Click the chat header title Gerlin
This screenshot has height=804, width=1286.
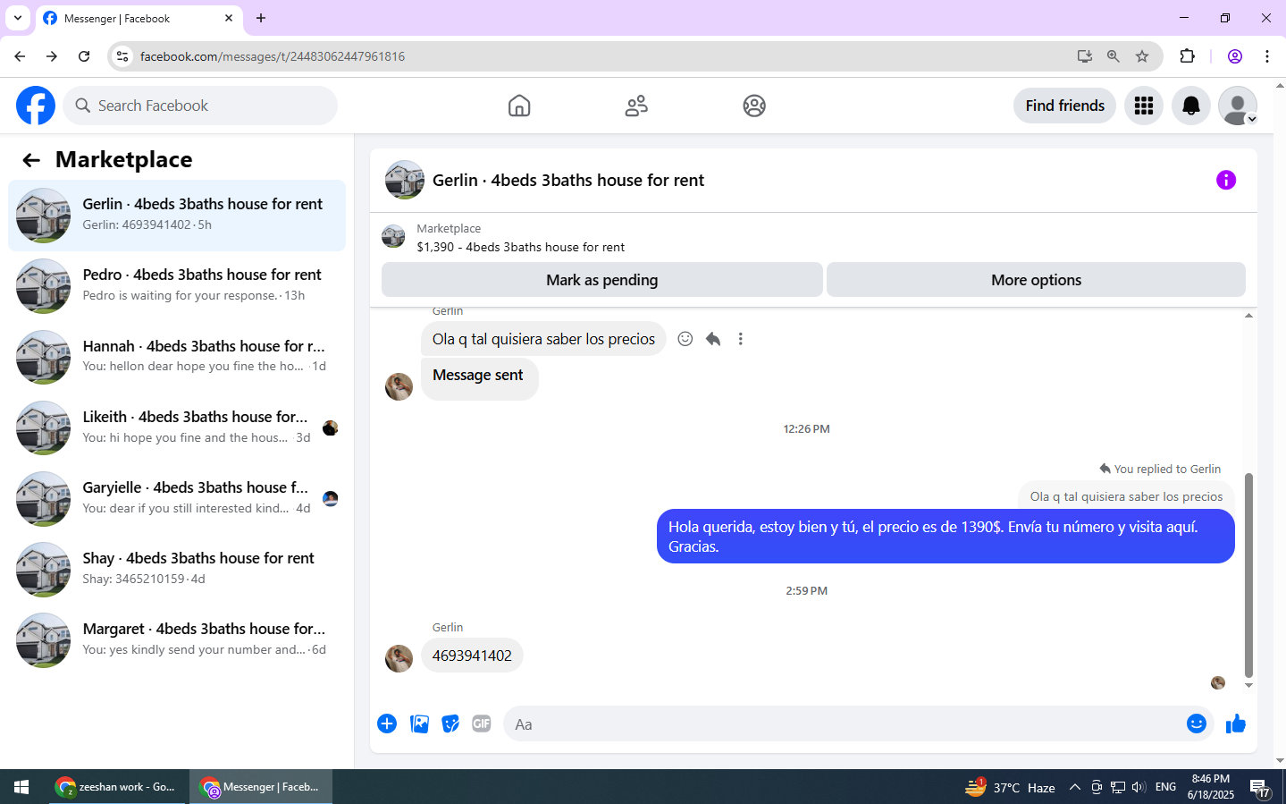[568, 180]
